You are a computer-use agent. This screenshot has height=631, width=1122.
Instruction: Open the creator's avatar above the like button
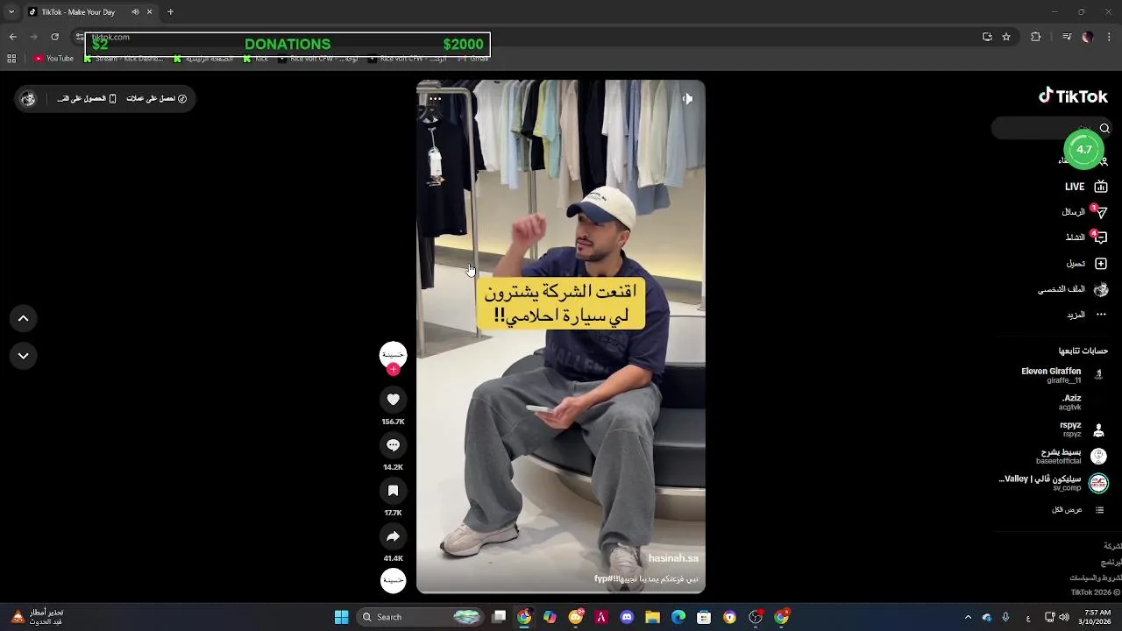coord(393,354)
